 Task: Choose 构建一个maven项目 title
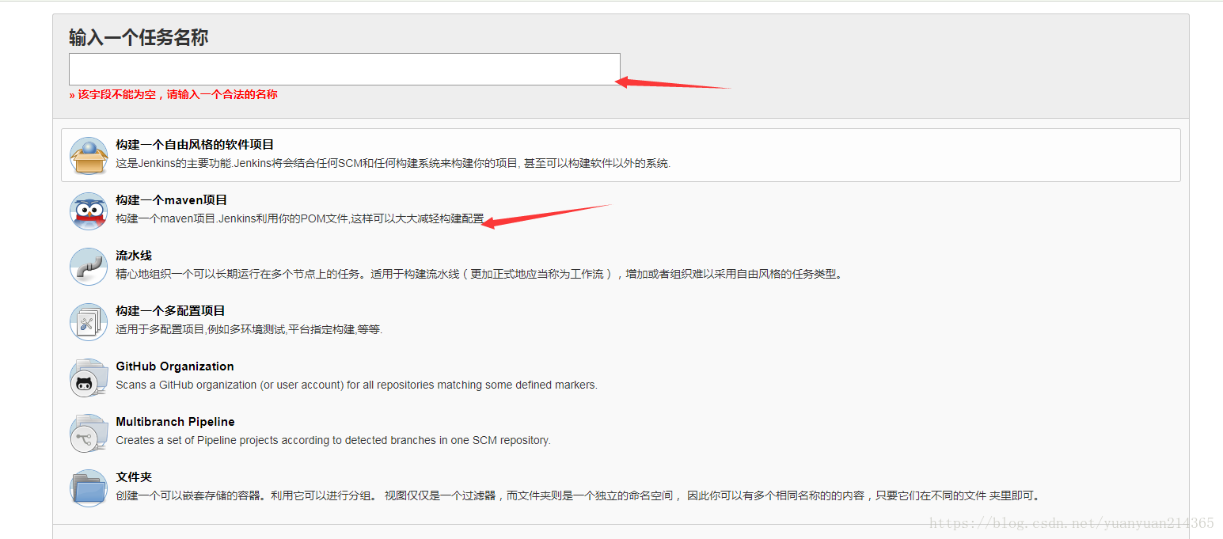point(172,200)
